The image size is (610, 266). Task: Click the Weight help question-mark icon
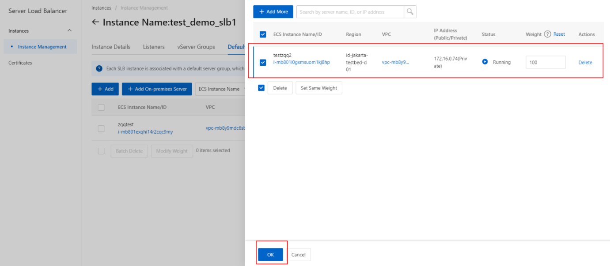pos(547,34)
